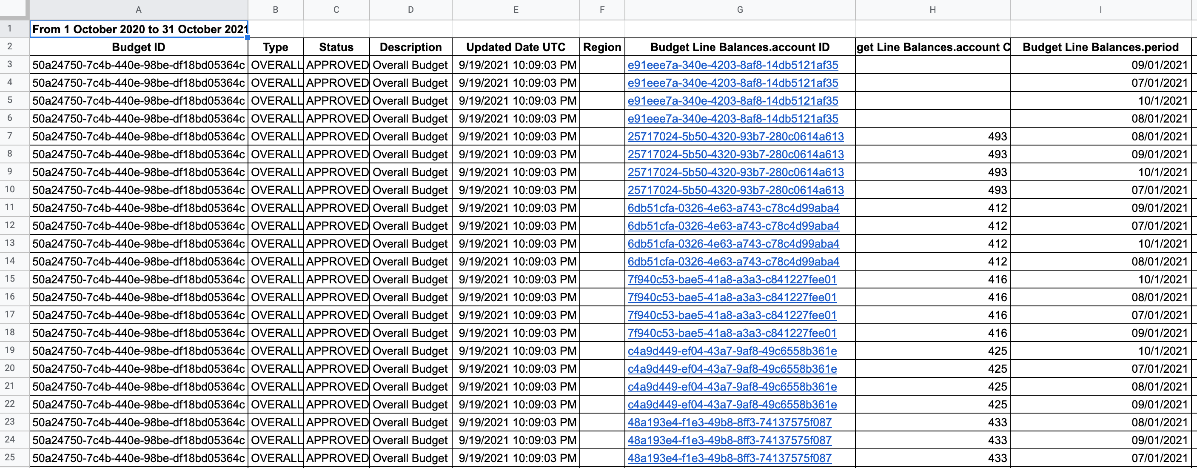Image resolution: width=1197 pixels, height=468 pixels.
Task: Select account code 493 in row 7
Action: tap(932, 137)
